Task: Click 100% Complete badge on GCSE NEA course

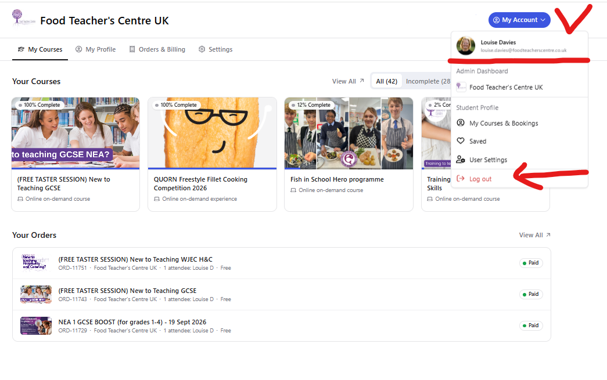Action: [39, 105]
